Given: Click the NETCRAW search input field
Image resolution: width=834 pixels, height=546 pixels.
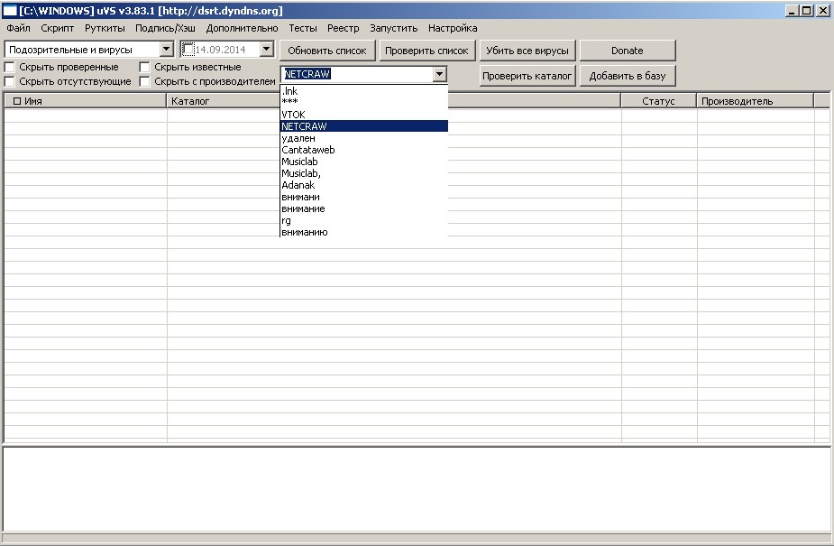Looking at the screenshot, I should [x=357, y=74].
